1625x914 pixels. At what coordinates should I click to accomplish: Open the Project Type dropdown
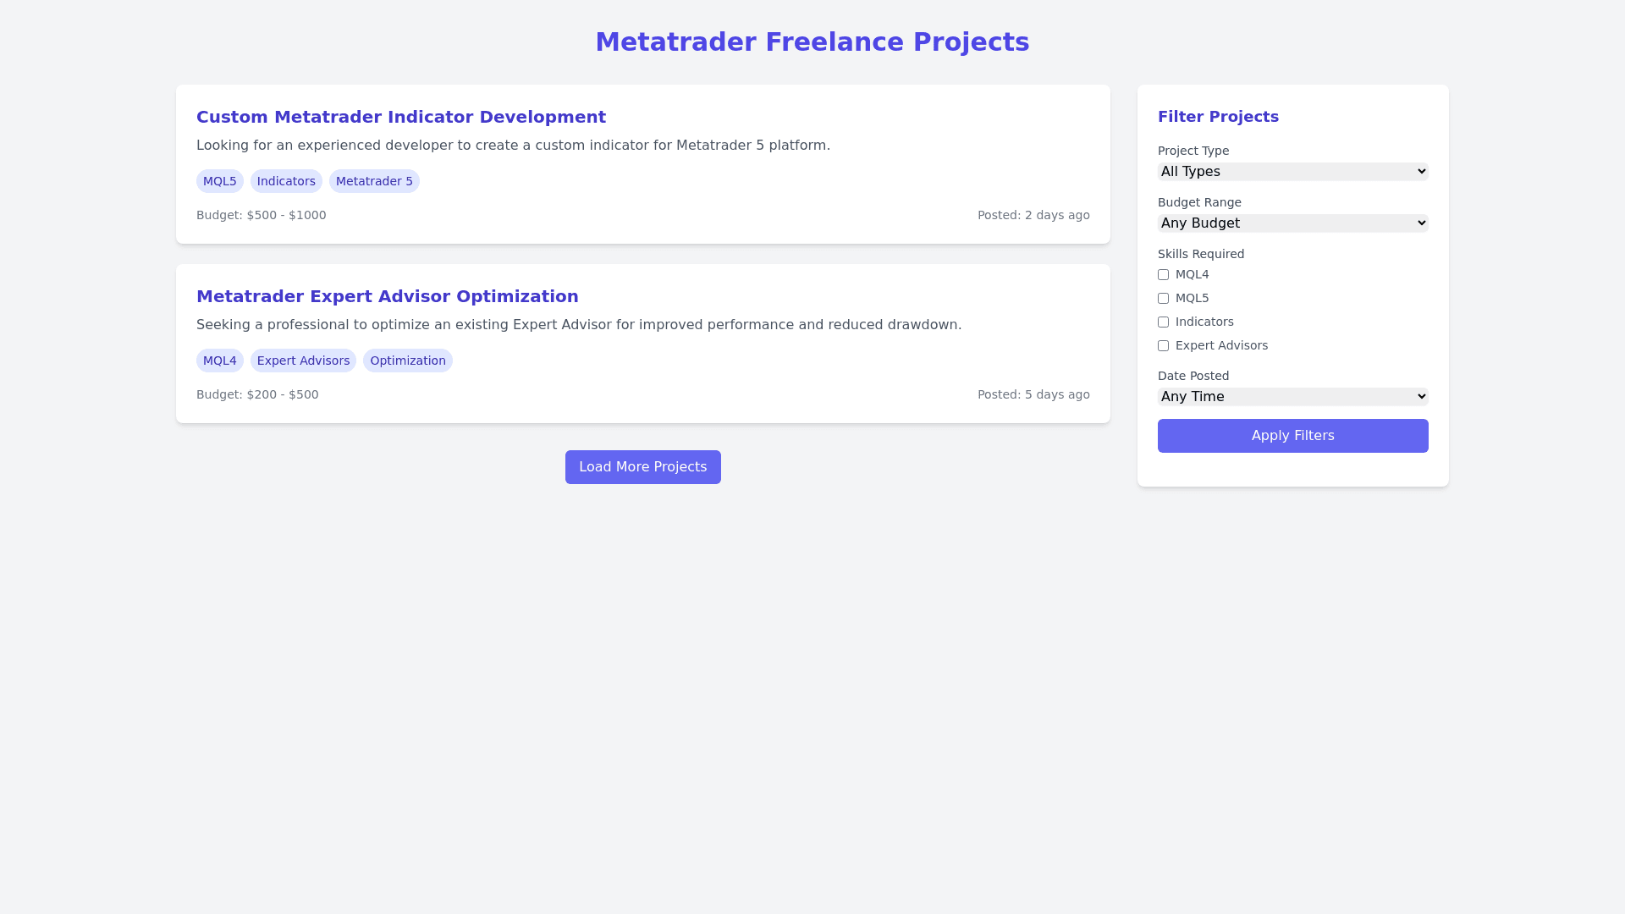(1292, 172)
